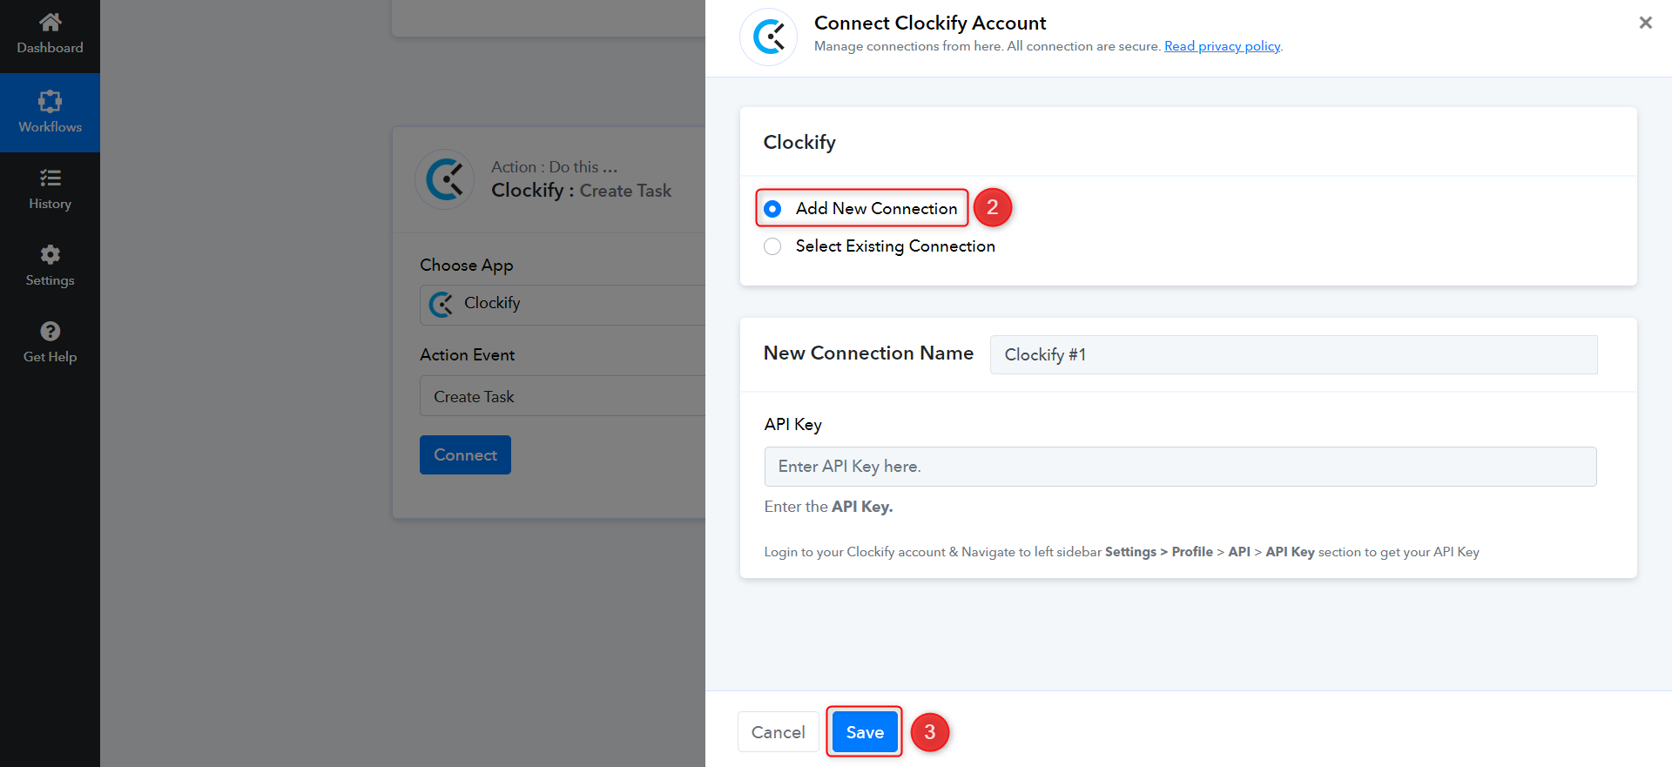
Task: Close the Connect Clockify Account panel
Action: click(1645, 23)
